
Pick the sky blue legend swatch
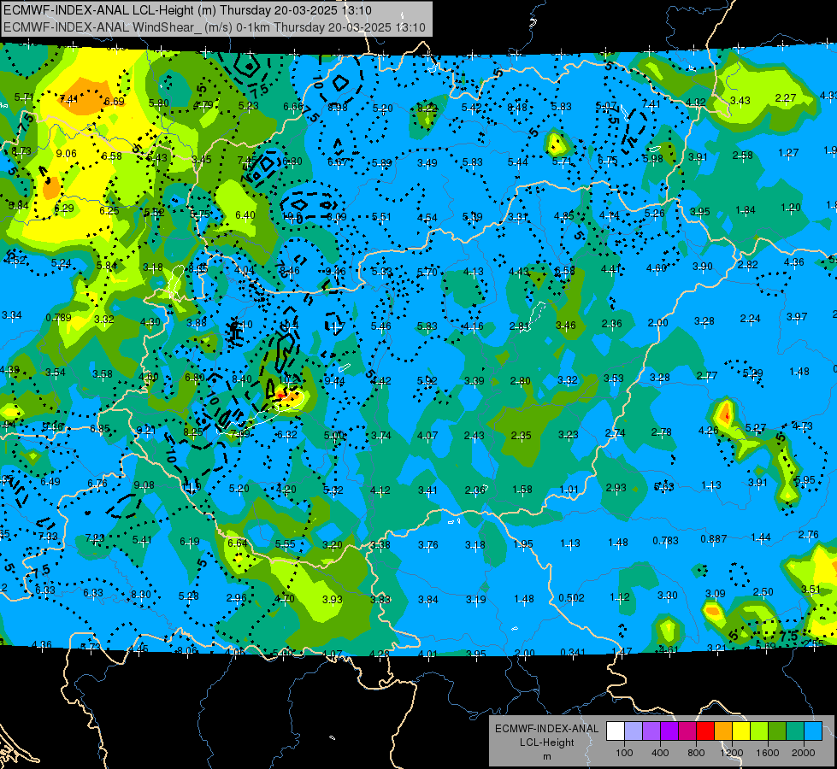click(x=813, y=731)
